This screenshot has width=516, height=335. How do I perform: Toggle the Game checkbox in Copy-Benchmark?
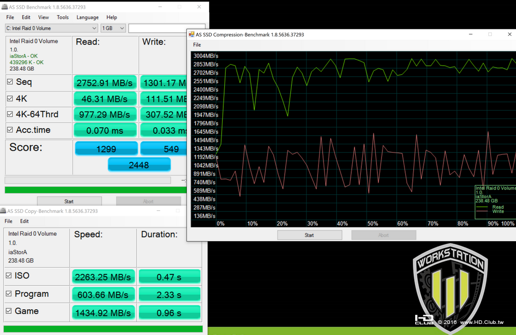(9, 311)
